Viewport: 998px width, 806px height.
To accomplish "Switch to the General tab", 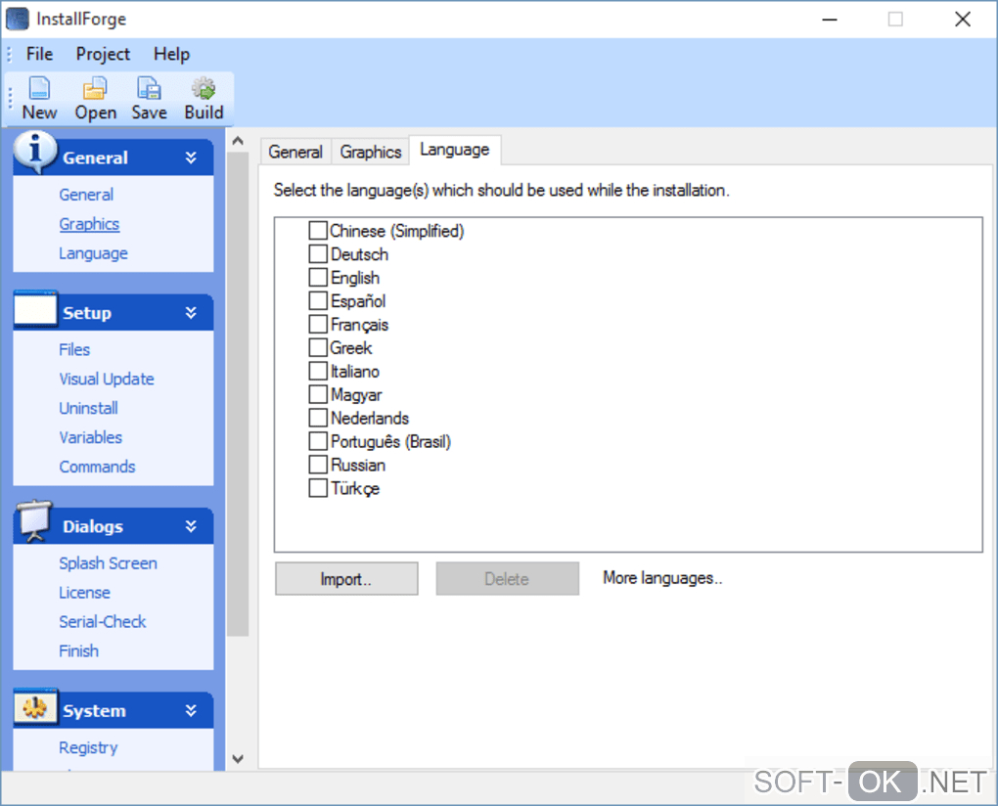I will tap(295, 152).
